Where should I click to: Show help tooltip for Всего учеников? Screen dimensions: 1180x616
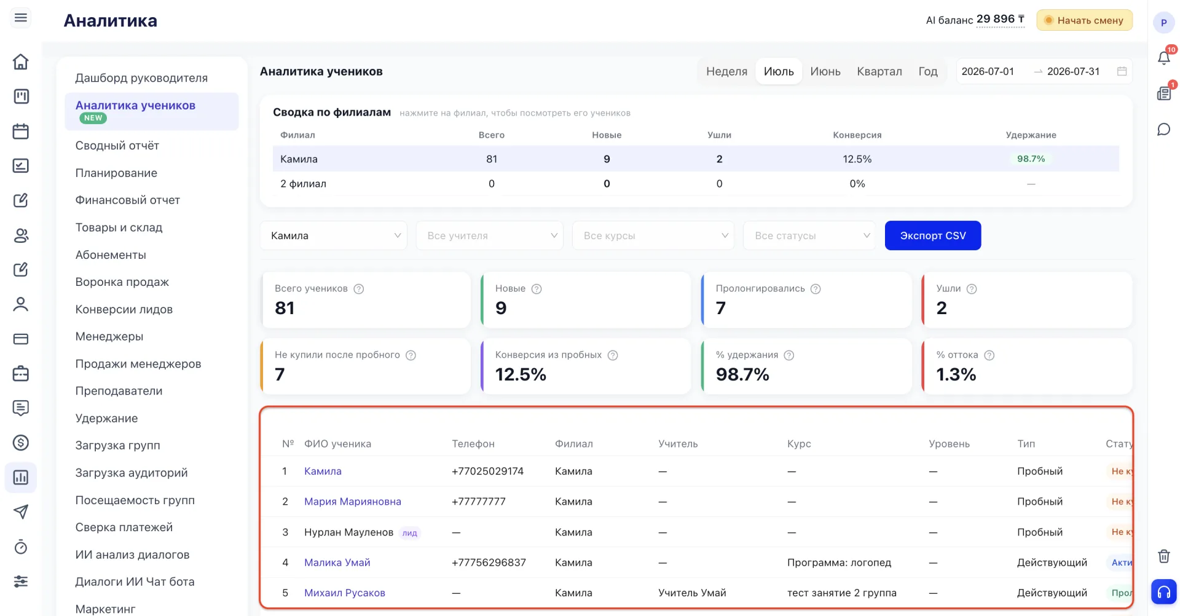359,289
